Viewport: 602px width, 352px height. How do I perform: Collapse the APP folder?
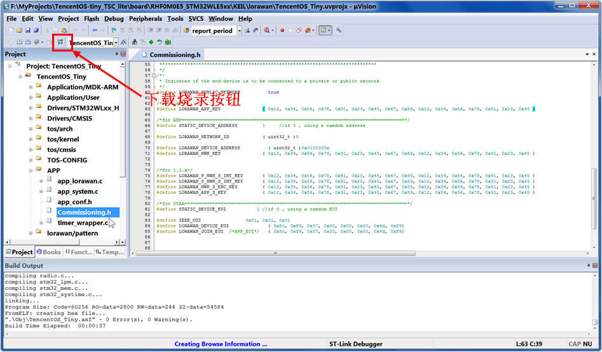[31, 171]
